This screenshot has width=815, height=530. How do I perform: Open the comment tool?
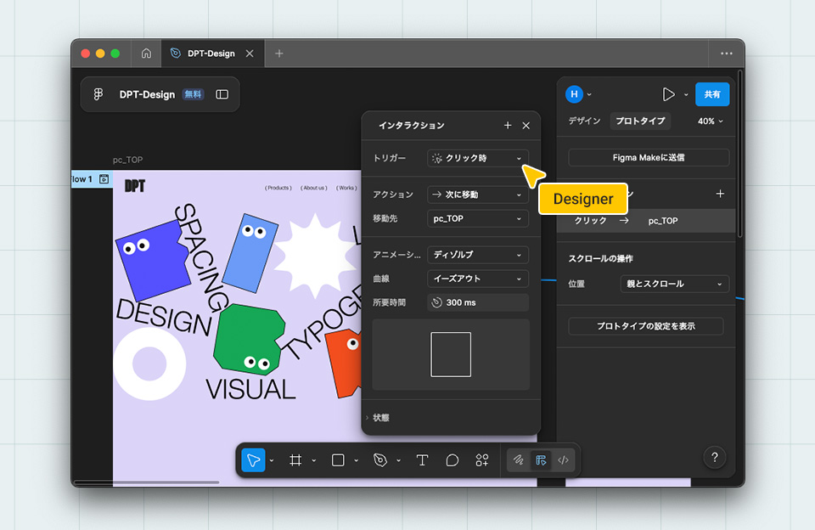452,460
